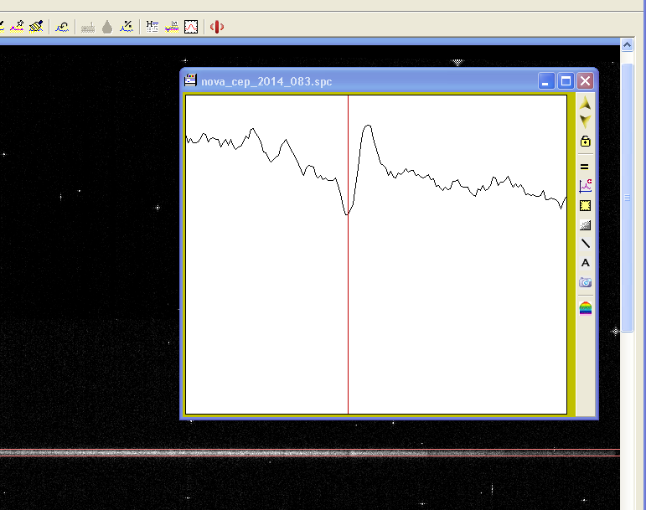Maximize the nova_cep_2014_083.spc window
Screen dimensions: 646x510
[x=566, y=81]
